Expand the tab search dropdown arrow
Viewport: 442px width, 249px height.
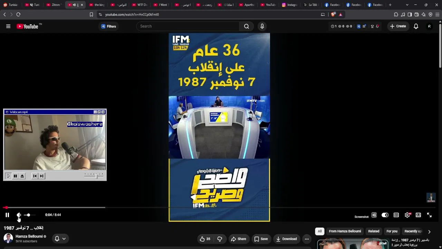pos(407,5)
